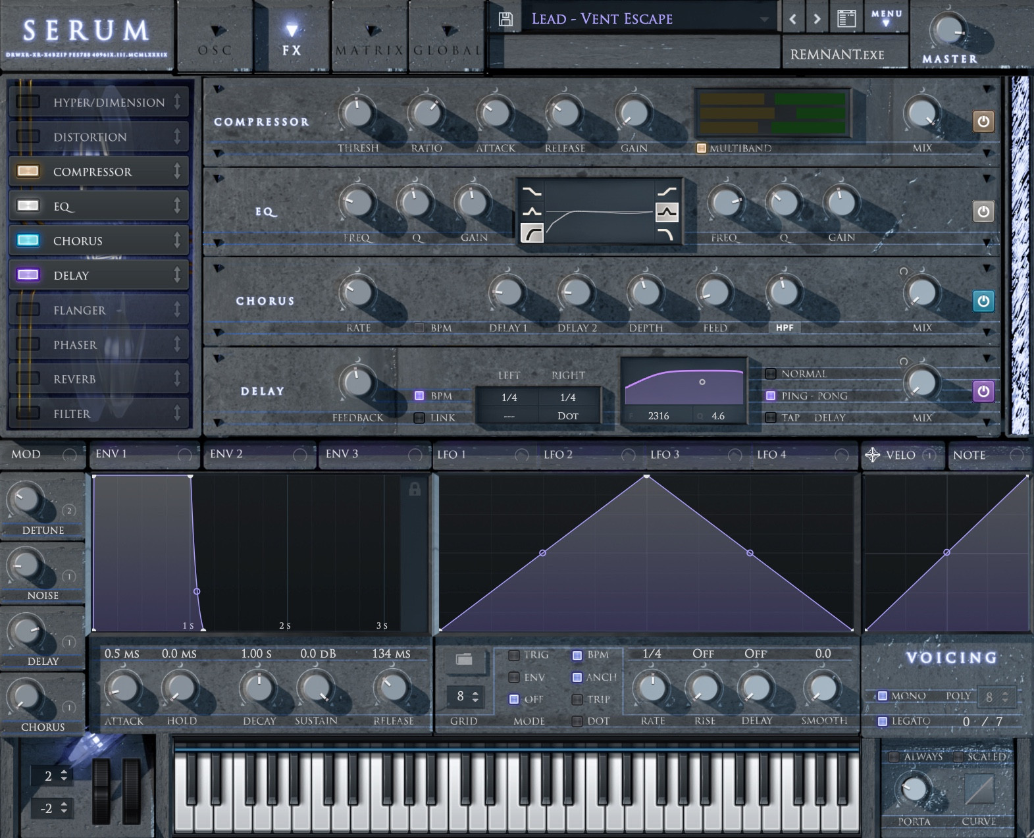Viewport: 1034px width, 838px height.
Task: Click the save preset floppy disk icon
Action: coord(505,19)
